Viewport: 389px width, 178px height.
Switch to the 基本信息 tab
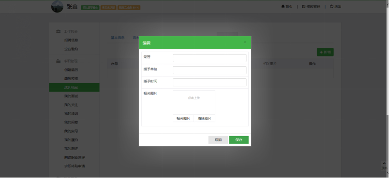(118, 38)
